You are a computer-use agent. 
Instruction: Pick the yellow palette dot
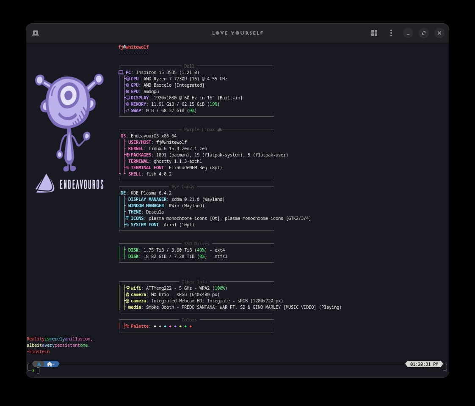coord(180,326)
